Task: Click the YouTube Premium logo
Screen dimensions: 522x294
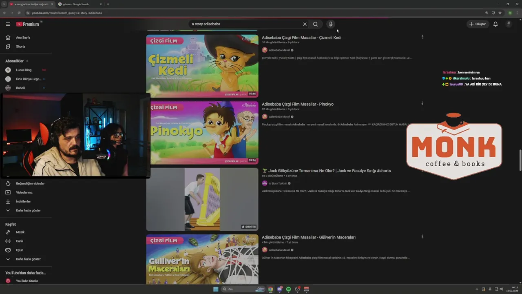Action: pos(28,24)
